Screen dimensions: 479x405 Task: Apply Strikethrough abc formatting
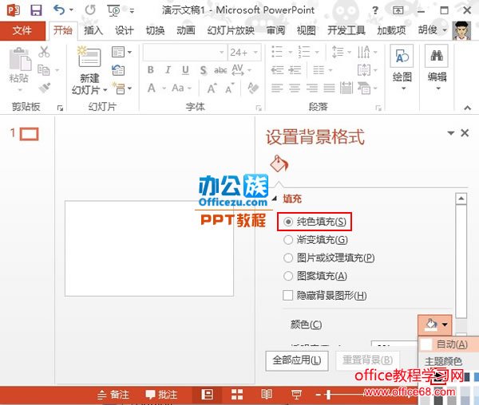tap(220, 70)
